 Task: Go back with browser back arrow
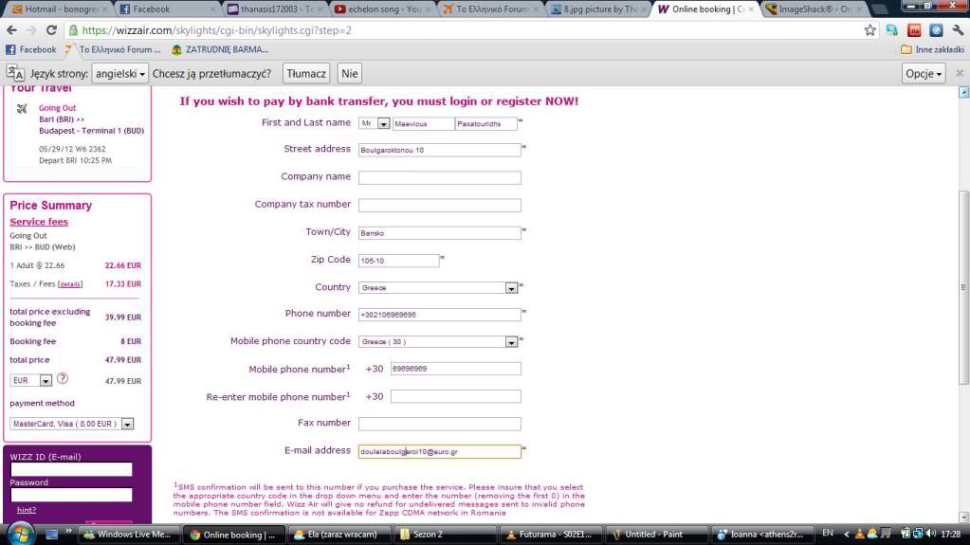[11, 30]
